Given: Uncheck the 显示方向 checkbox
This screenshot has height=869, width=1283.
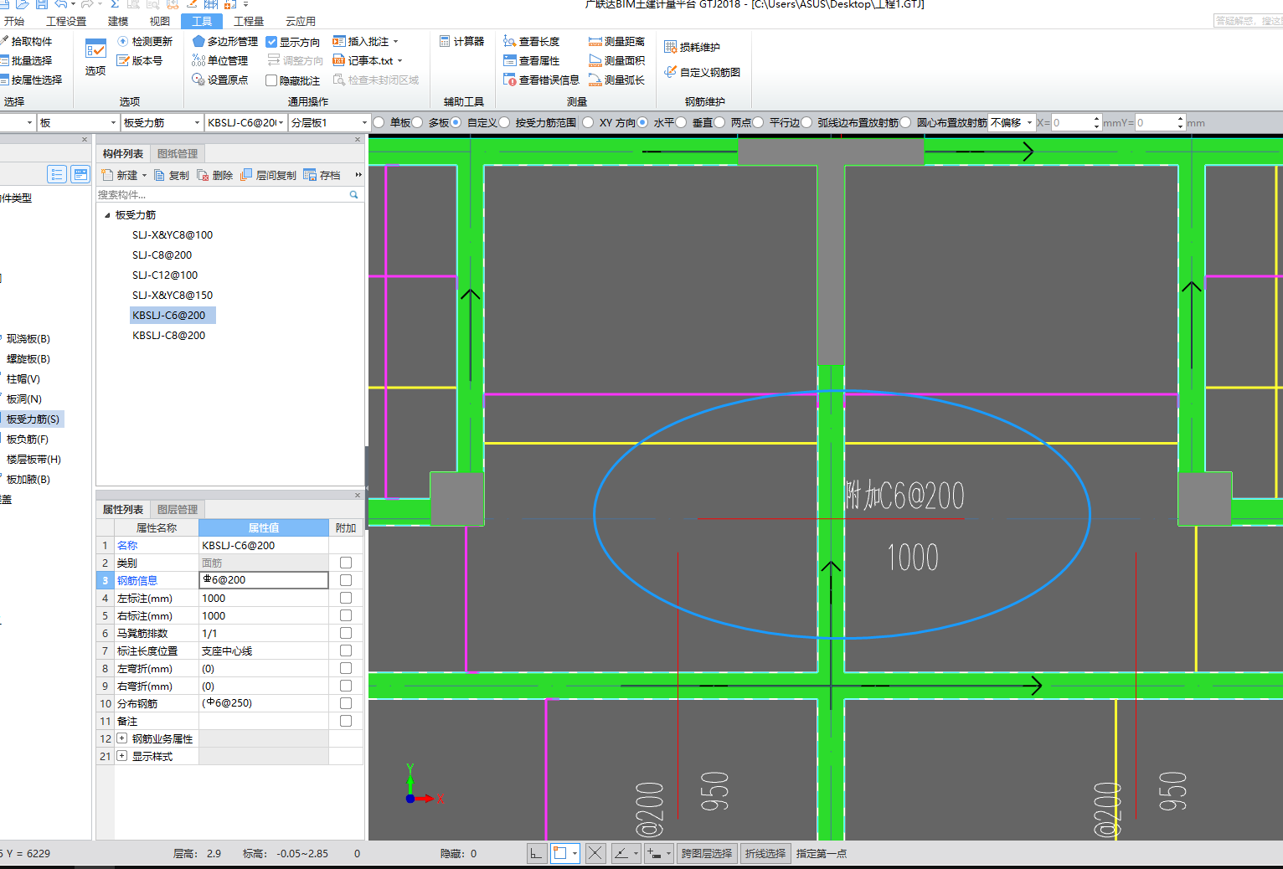Looking at the screenshot, I should 271,42.
